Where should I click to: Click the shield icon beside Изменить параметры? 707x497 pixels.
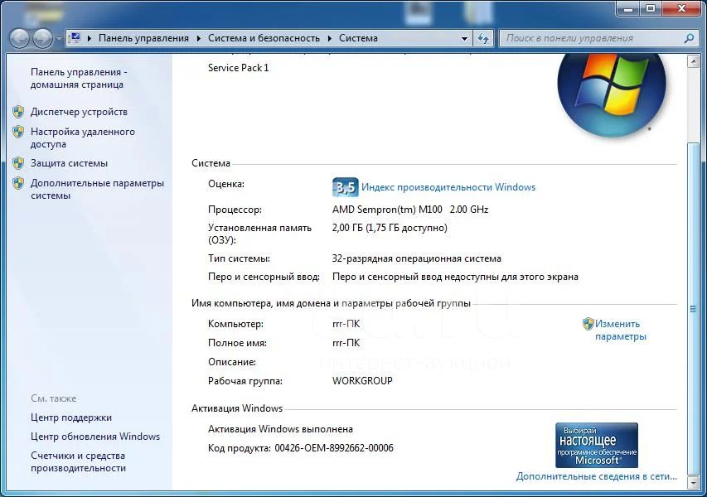click(x=588, y=324)
